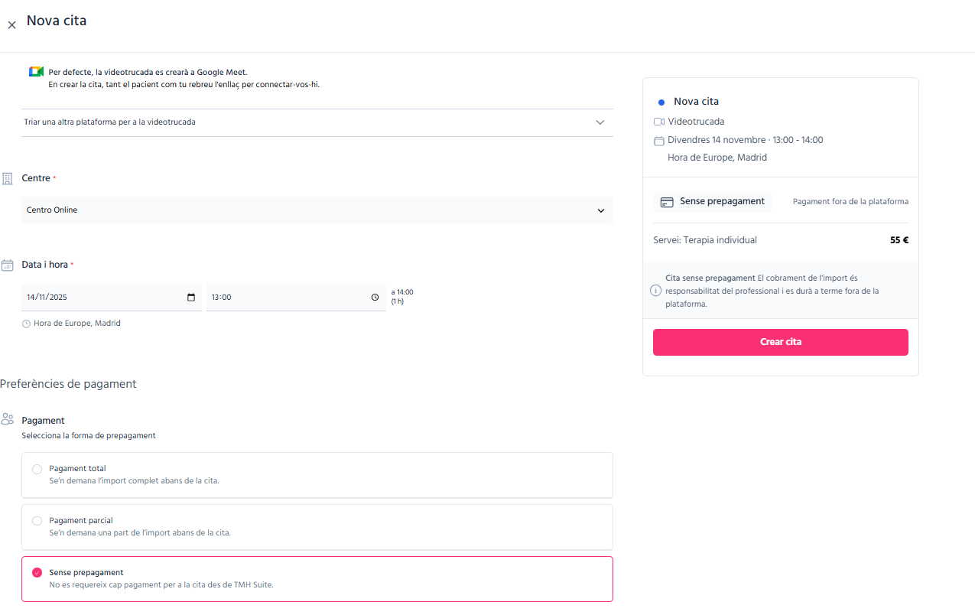975x615 pixels.
Task: Click 'Hora de Europe, Madrid' under the date fields
Action: click(77, 324)
